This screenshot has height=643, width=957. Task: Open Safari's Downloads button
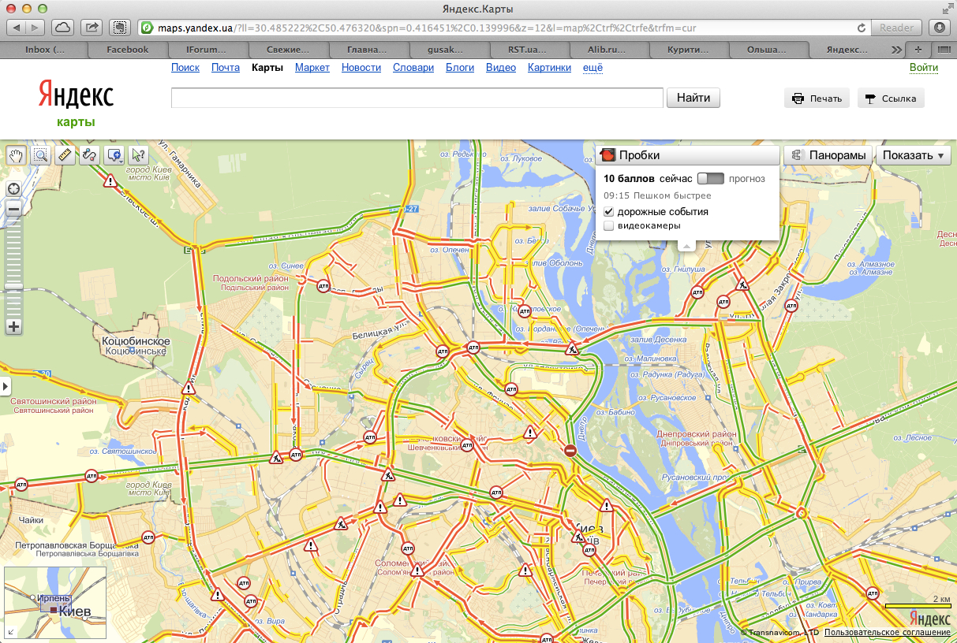coord(940,28)
